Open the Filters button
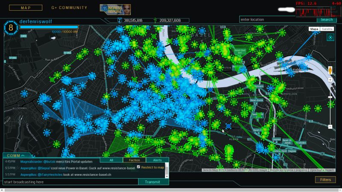The image size is (342, 192). point(325,180)
